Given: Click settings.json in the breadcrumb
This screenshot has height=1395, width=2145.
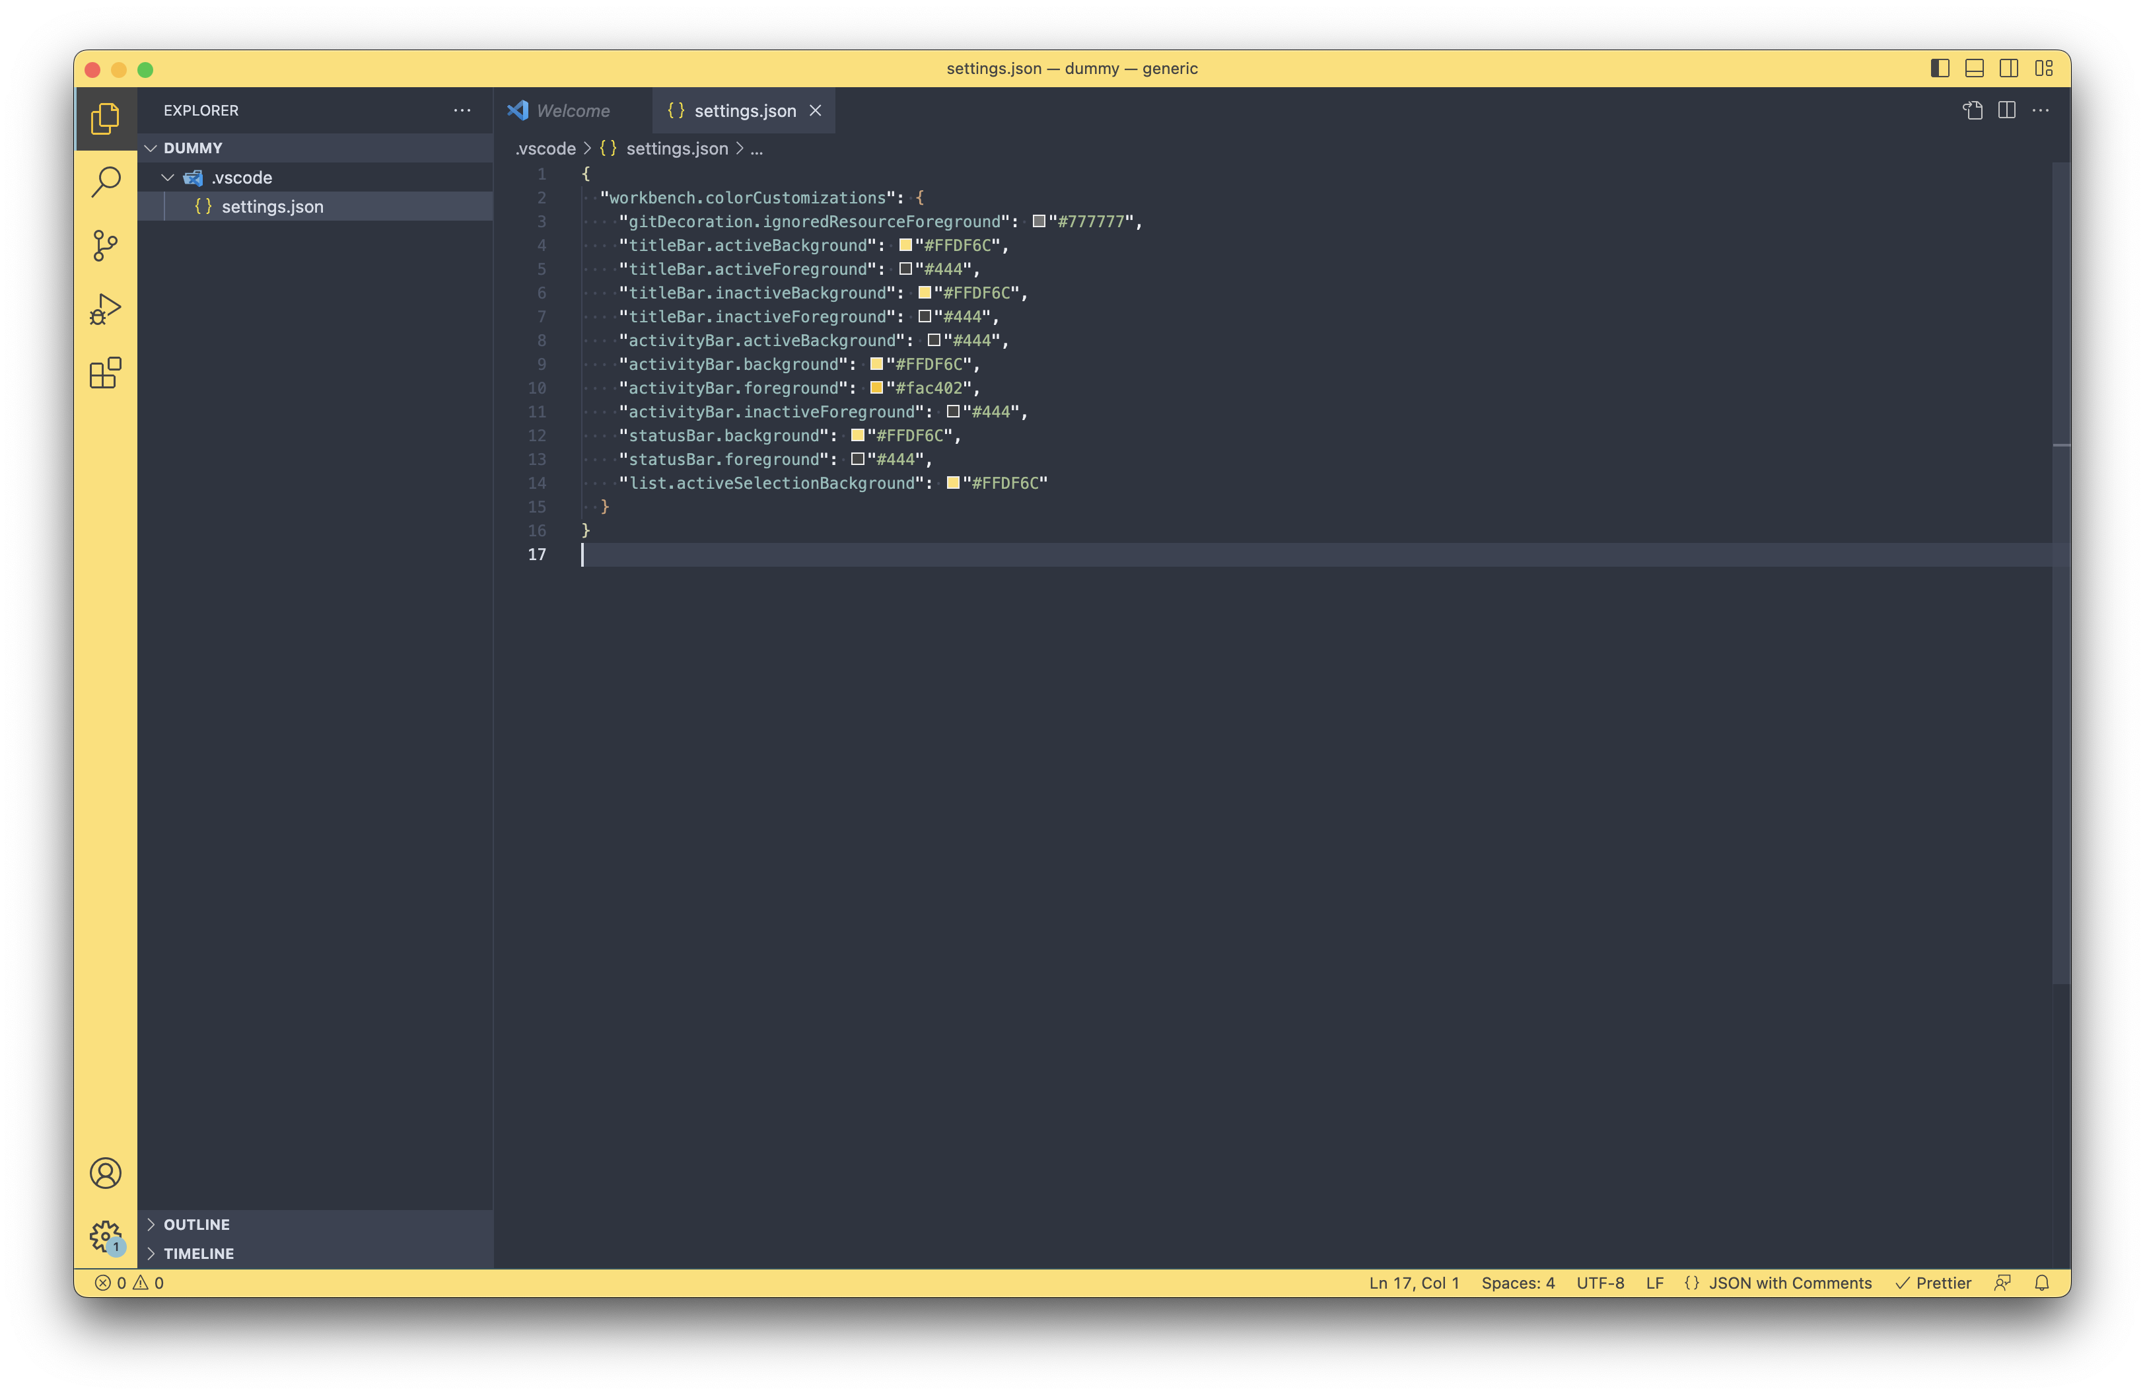Looking at the screenshot, I should pyautogui.click(x=677, y=149).
